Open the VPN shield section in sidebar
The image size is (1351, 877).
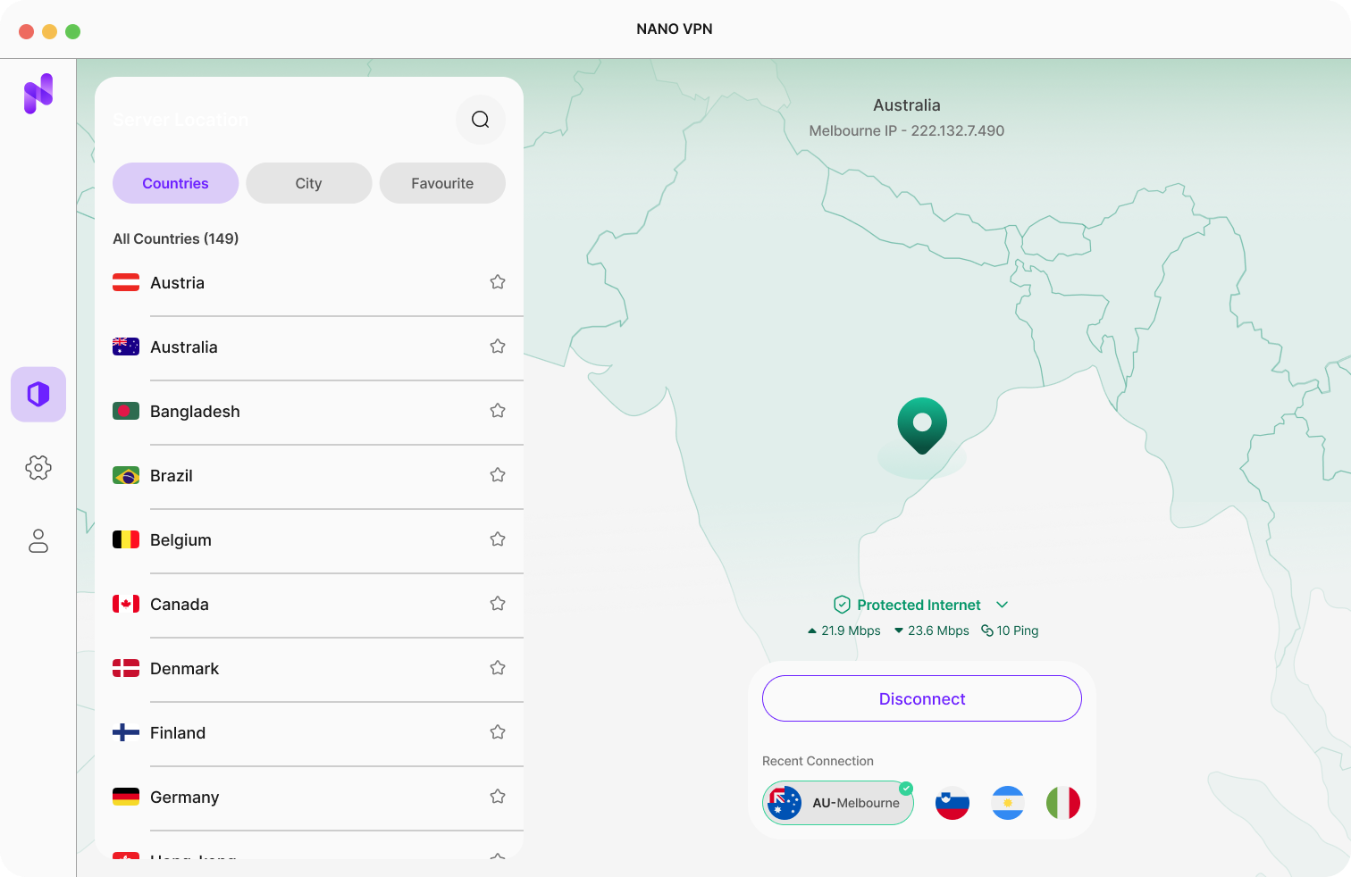click(38, 394)
